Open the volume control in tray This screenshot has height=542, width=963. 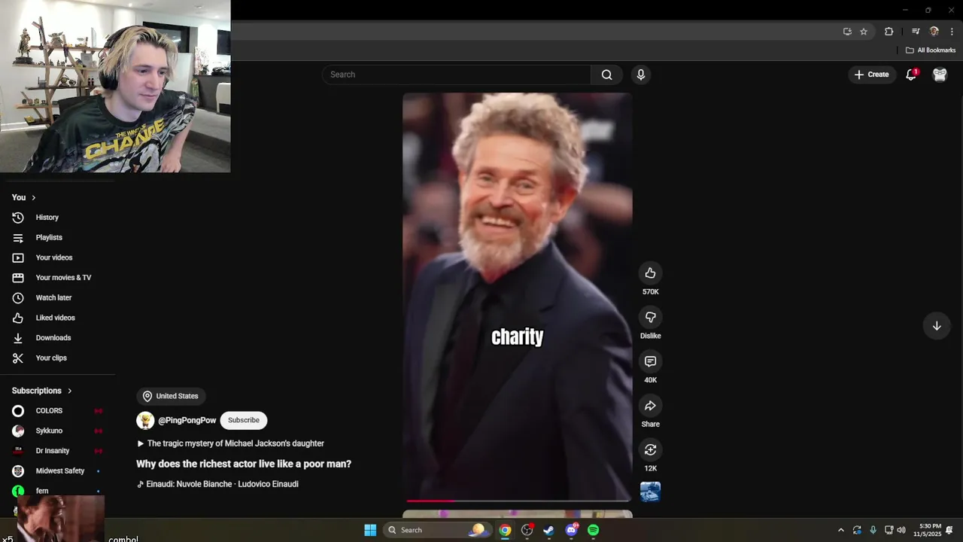click(901, 530)
